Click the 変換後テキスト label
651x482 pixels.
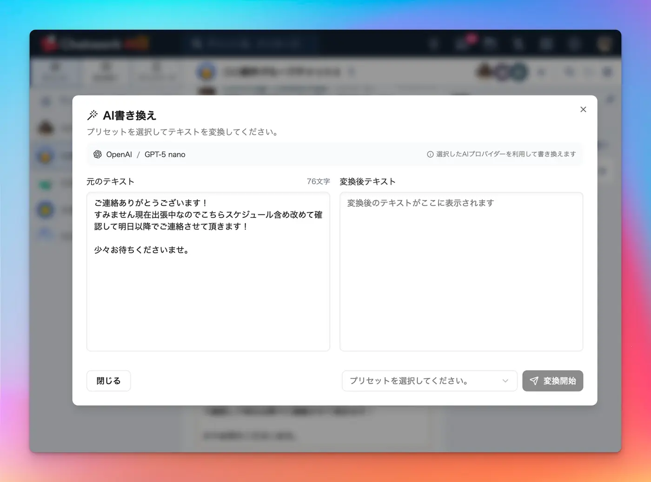tap(367, 181)
